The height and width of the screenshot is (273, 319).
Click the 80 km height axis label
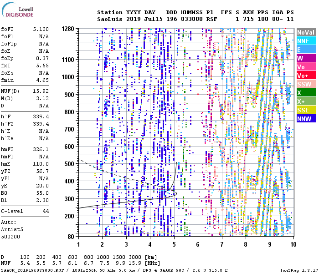(71, 237)
